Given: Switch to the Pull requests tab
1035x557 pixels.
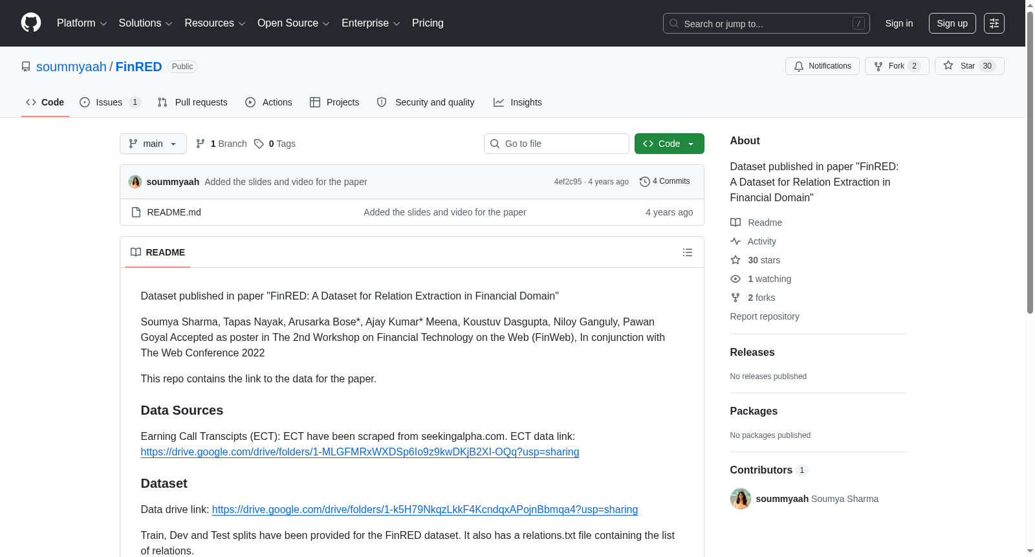Looking at the screenshot, I should 193,102.
